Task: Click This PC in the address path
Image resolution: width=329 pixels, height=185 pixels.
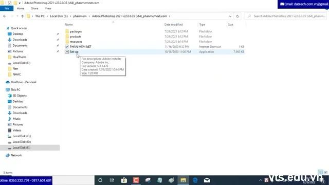Action: tap(40, 16)
